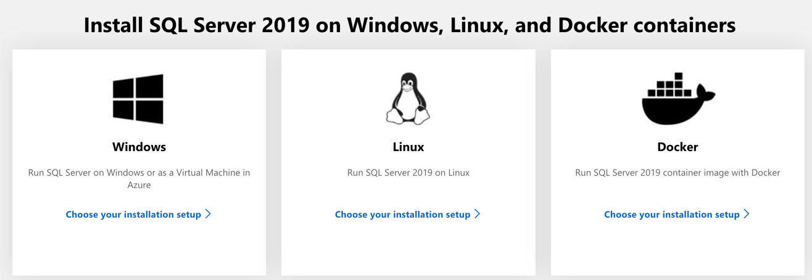Click the Windows logo icon
Image resolution: width=812 pixels, height=280 pixels.
138,99
